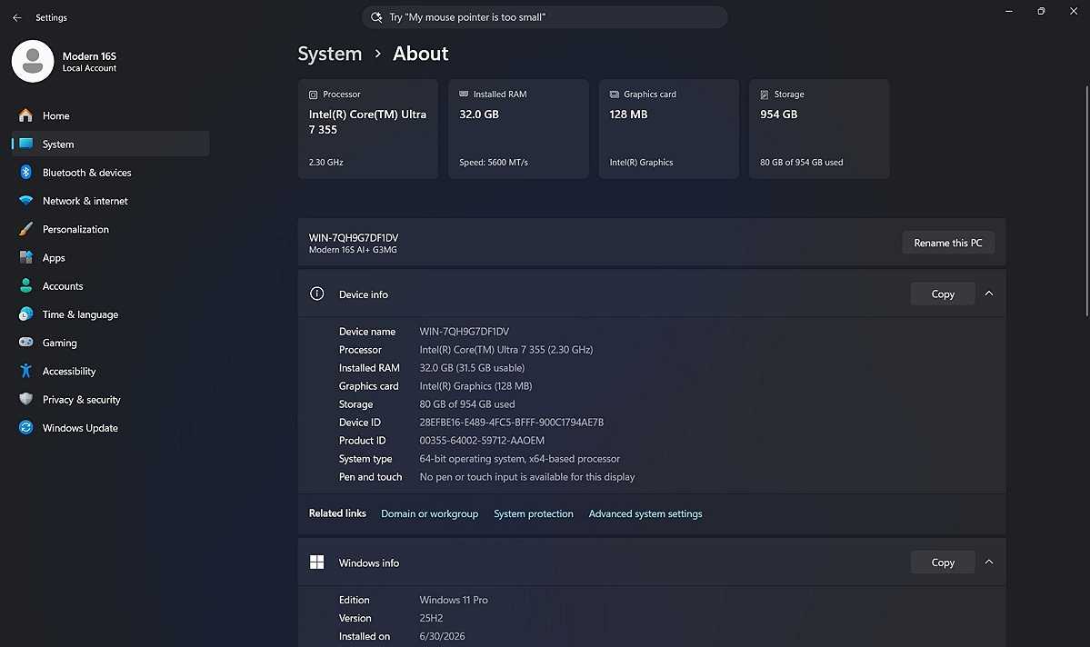This screenshot has height=647, width=1090.
Task: Click Modern 16S AI+ G3MG model text
Action: click(x=353, y=250)
